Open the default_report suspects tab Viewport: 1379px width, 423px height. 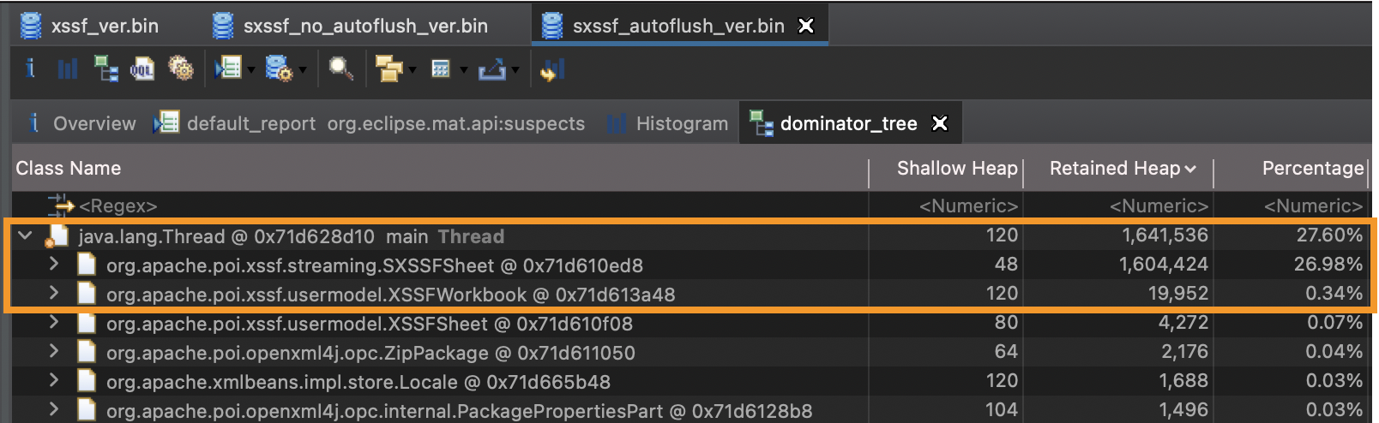(370, 123)
